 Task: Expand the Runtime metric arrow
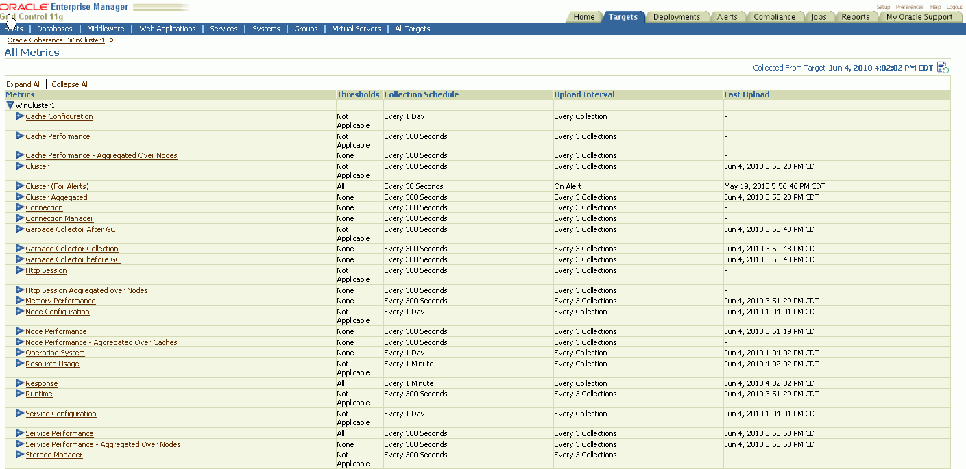click(20, 394)
